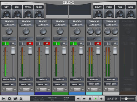This screenshot has height=102, width=137.
Task: Select the TRACK 11 header
Action: (111, 22)
